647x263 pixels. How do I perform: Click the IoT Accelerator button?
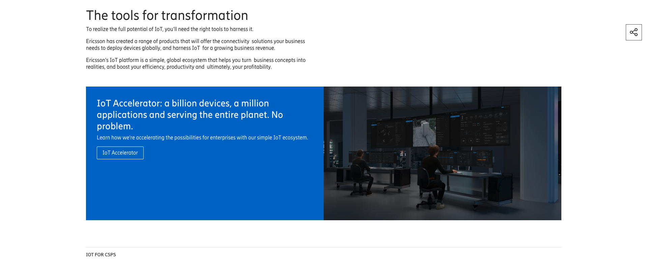click(120, 153)
